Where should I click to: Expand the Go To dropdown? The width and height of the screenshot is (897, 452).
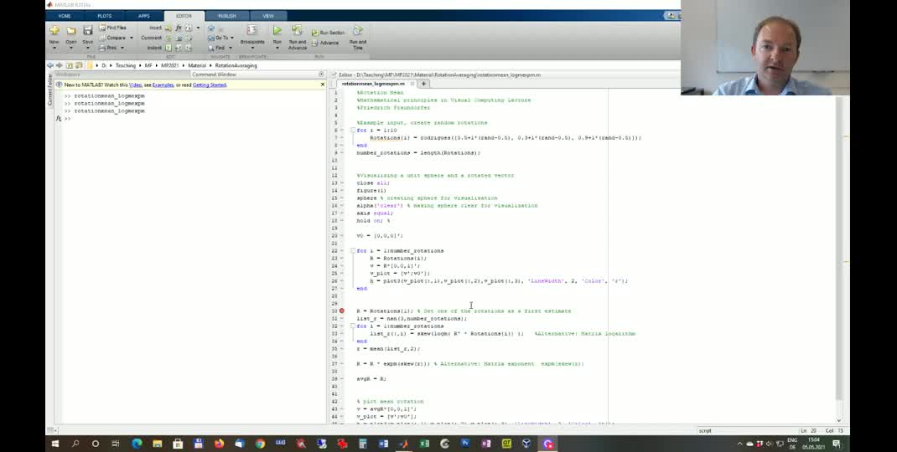pos(232,38)
